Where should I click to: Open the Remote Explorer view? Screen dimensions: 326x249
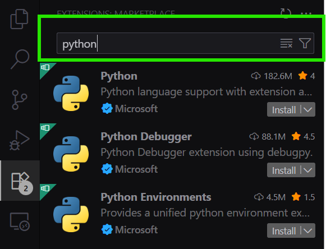[x=20, y=221]
